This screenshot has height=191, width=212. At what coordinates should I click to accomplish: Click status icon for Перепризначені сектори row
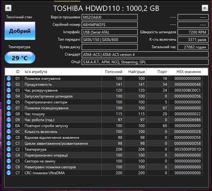[x=9, y=102]
